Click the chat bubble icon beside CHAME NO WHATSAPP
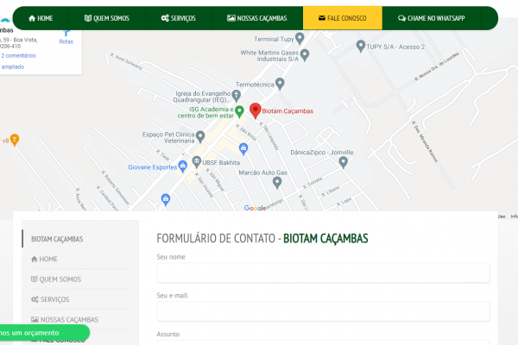Viewport: 518px width, 345px height. pyautogui.click(x=401, y=18)
